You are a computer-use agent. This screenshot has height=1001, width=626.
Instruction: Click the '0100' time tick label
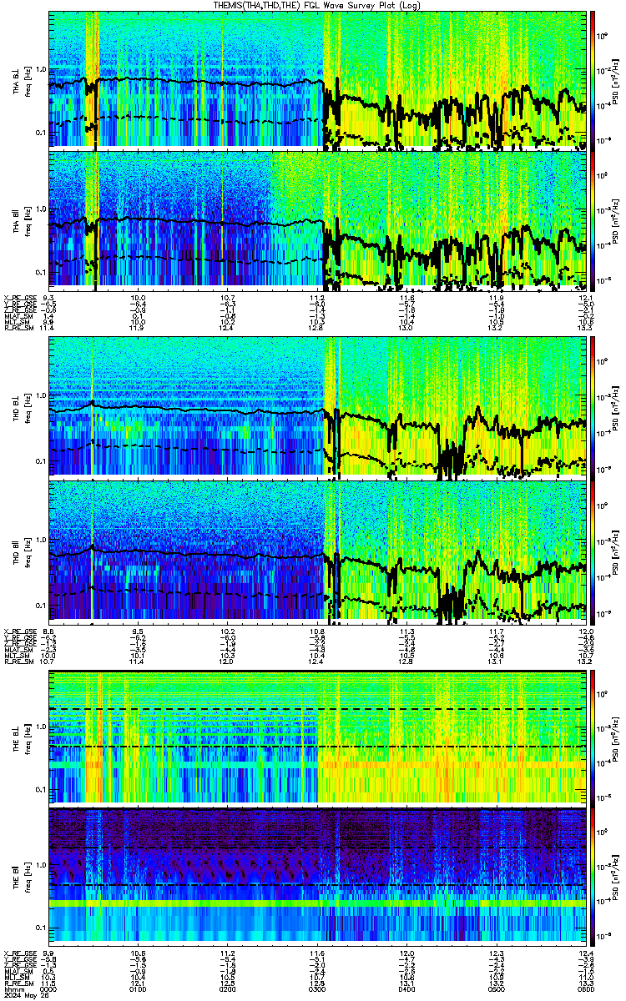coord(138,988)
